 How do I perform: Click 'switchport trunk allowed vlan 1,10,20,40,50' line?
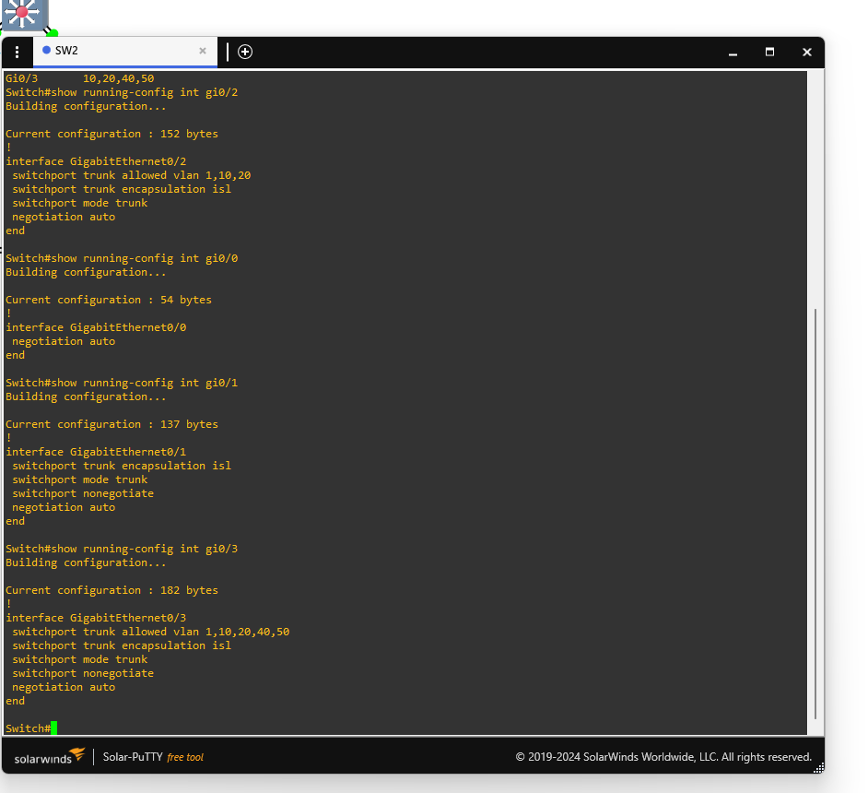[150, 632]
